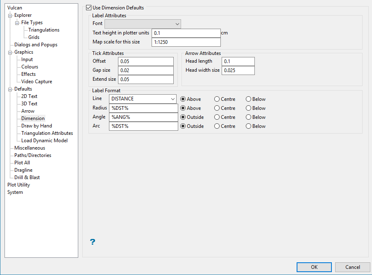Open Triangulation Attributes settings
The width and height of the screenshot is (372, 275).
(x=47, y=133)
